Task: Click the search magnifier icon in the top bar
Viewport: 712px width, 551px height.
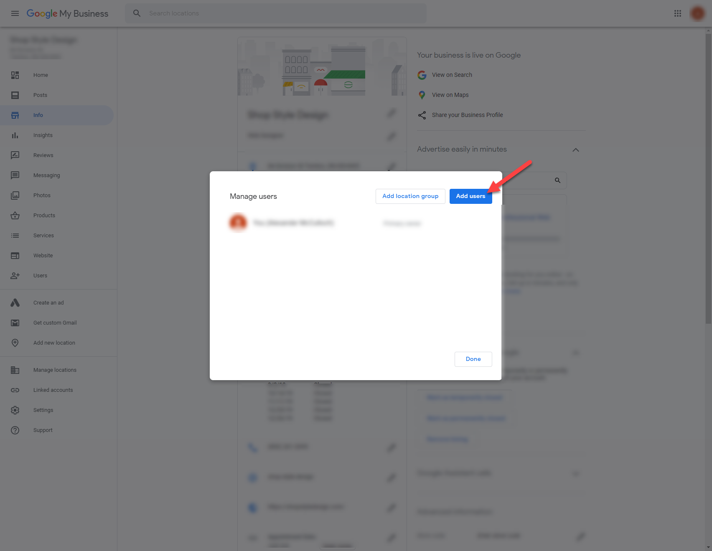Action: click(x=137, y=13)
